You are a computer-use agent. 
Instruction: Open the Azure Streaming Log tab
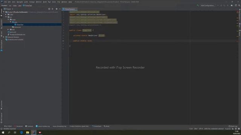click(59, 126)
